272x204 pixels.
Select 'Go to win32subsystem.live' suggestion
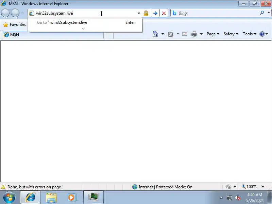pos(85,22)
